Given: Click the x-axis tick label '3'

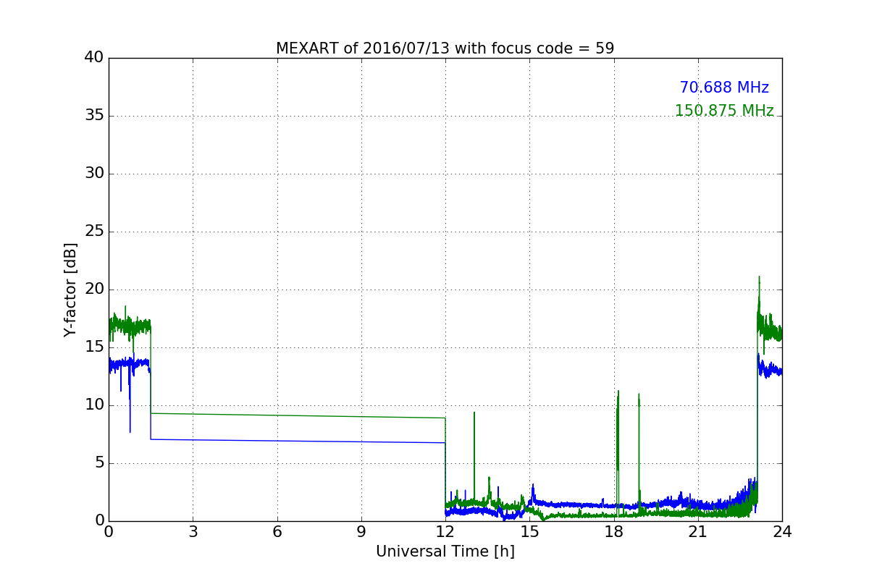Looking at the screenshot, I should click(x=193, y=532).
